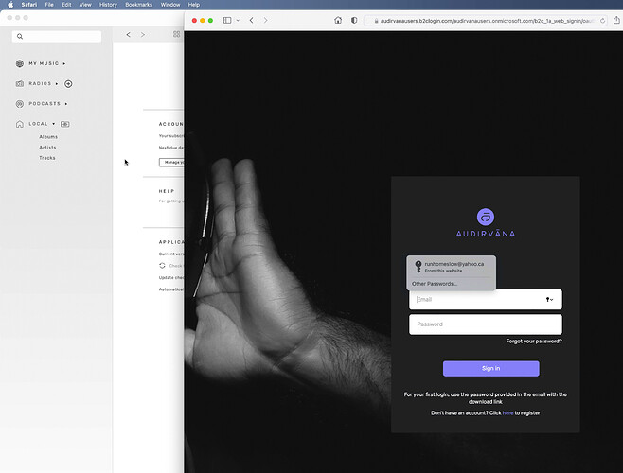This screenshot has height=473, width=623.
Task: Click Safari home icon
Action: click(338, 20)
